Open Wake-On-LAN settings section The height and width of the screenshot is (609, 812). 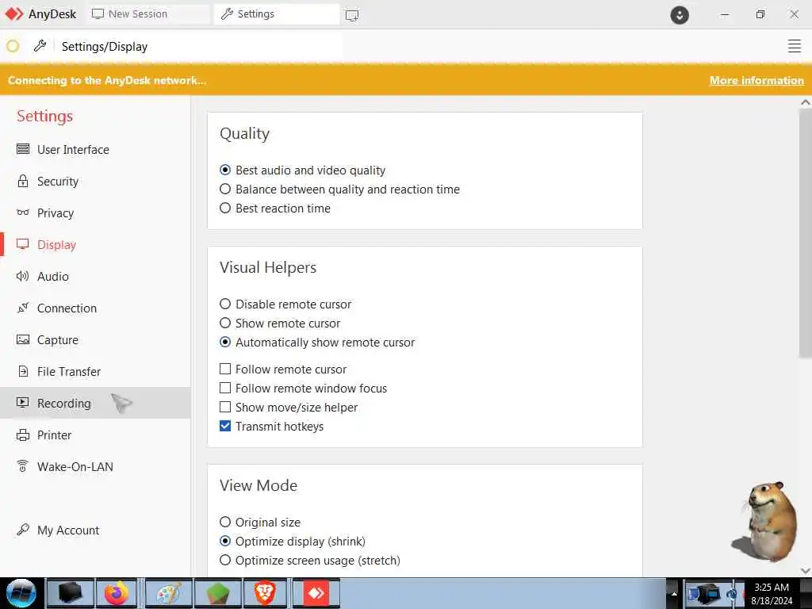95,466
